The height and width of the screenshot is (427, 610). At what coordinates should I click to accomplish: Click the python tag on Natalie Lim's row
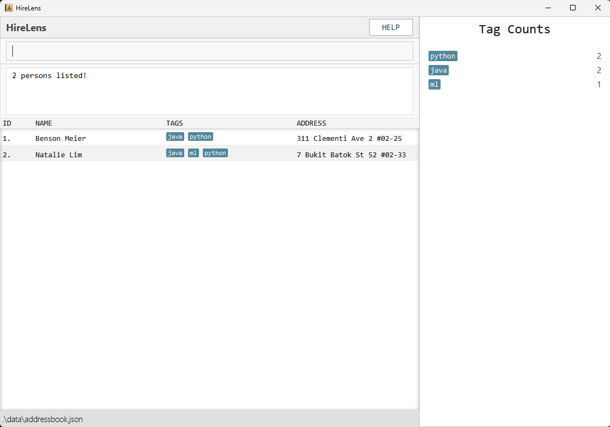tap(215, 153)
